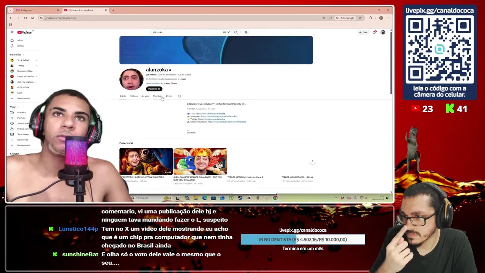485x273 pixels.
Task: Open the Twitter link in the description
Action: coord(211,119)
